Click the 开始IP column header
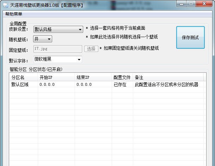The height and width of the screenshot is (166, 215). tap(56, 77)
